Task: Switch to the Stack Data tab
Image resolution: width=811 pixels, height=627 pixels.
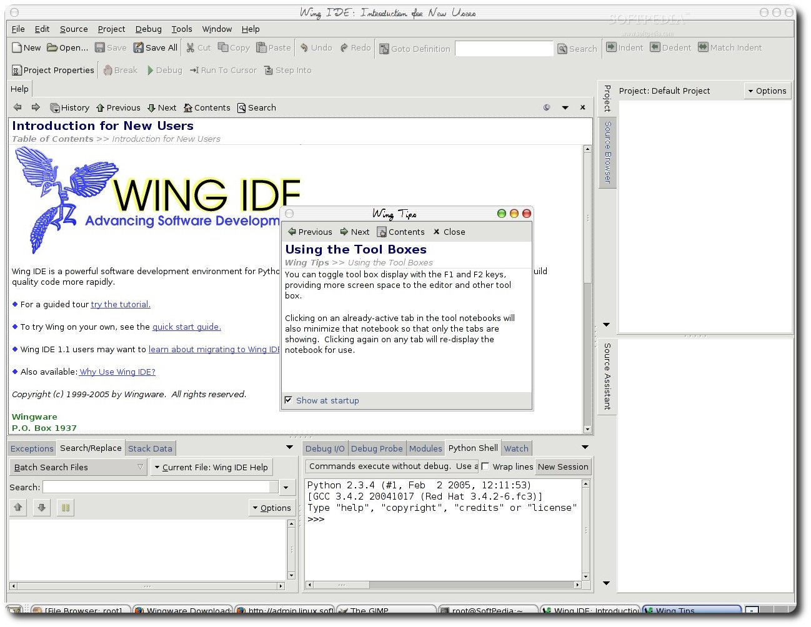Action: coord(150,448)
